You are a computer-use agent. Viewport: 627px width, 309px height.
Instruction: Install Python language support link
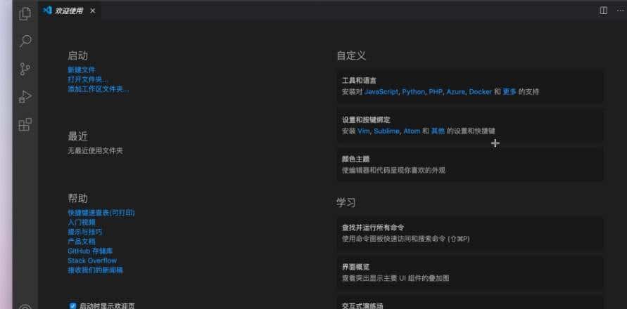pyautogui.click(x=414, y=92)
